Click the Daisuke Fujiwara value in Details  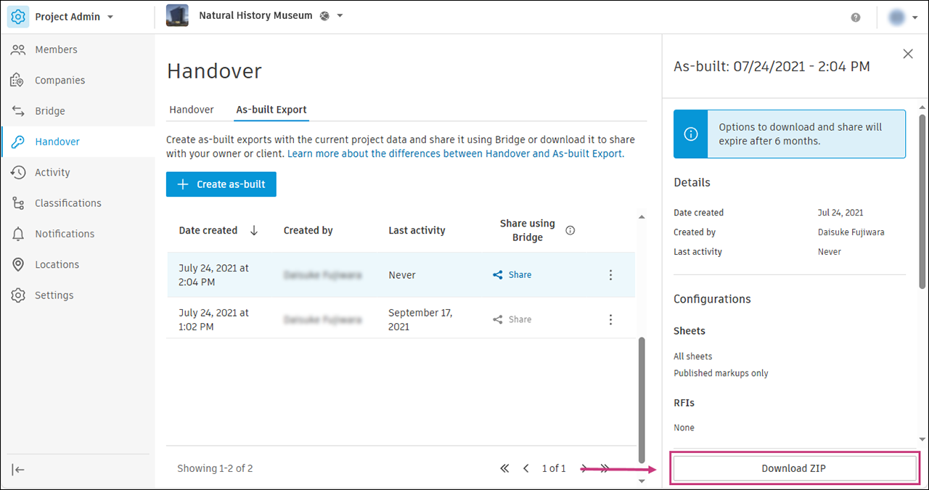(851, 232)
